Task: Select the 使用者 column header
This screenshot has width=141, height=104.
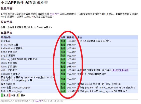Action: click(70, 37)
